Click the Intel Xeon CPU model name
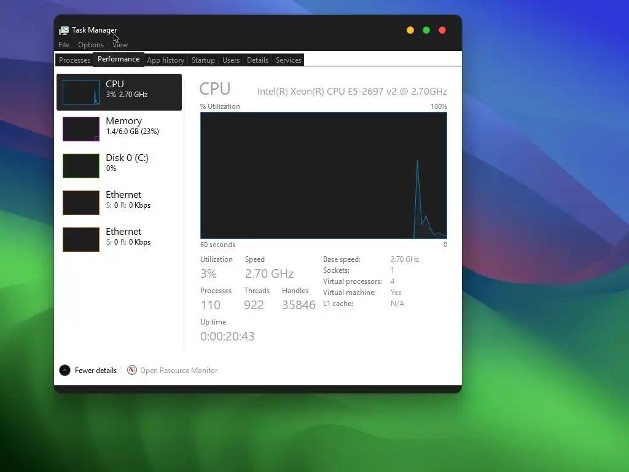The height and width of the screenshot is (472, 629). [x=352, y=92]
